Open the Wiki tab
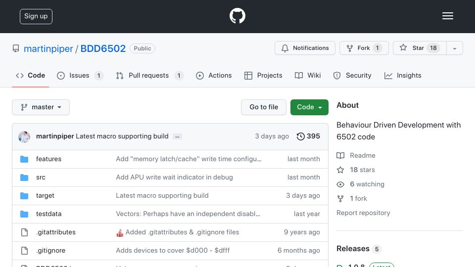This screenshot has width=475, height=267. click(x=308, y=75)
